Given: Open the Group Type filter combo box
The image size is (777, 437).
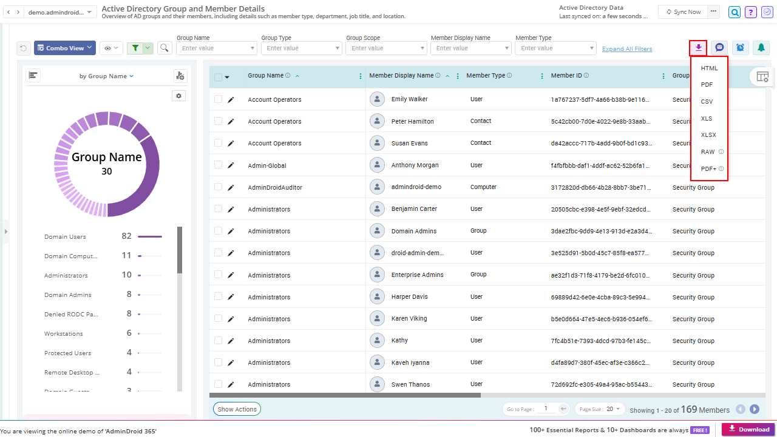Looking at the screenshot, I should (302, 48).
